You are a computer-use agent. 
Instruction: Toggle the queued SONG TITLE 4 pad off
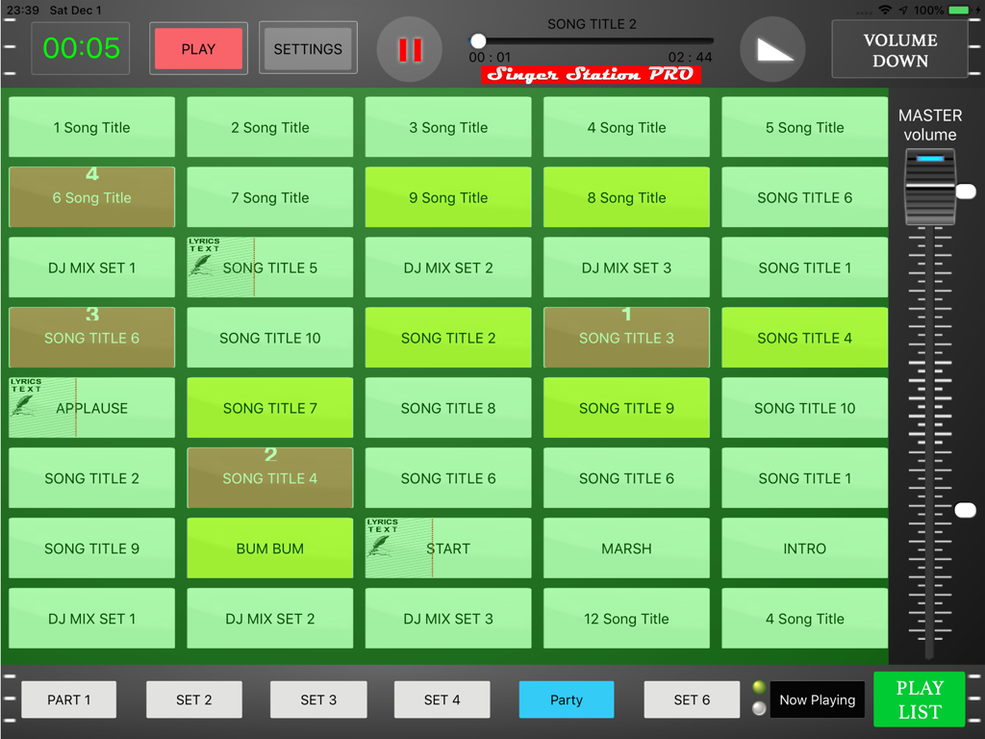(x=269, y=478)
